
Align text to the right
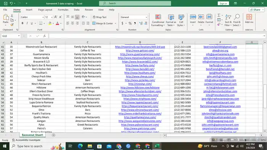click(77, 23)
